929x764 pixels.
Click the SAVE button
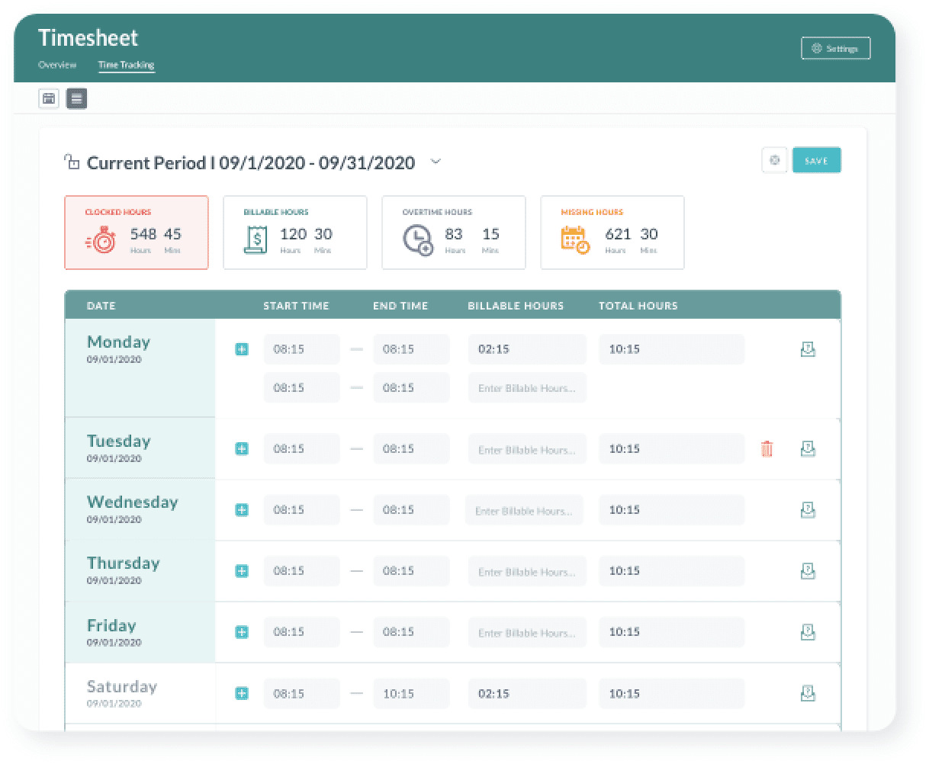817,160
